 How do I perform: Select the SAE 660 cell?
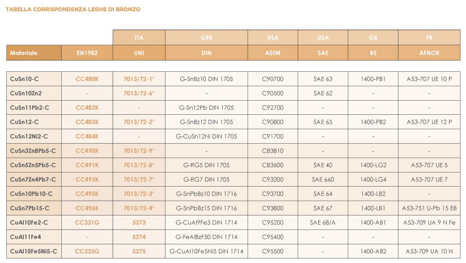[x=323, y=179]
